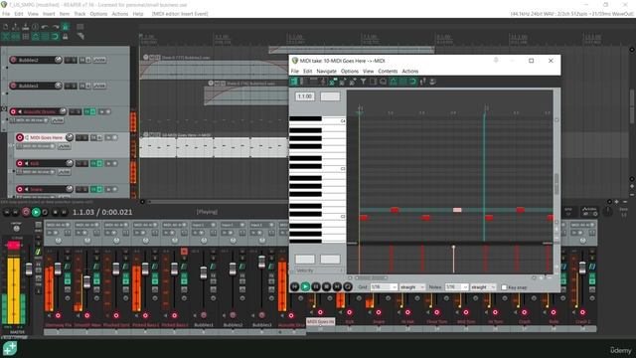Toggle record arm on Bubbles2 track

13,60
